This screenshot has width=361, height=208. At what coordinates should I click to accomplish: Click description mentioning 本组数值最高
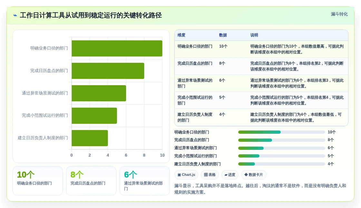pos(297,49)
